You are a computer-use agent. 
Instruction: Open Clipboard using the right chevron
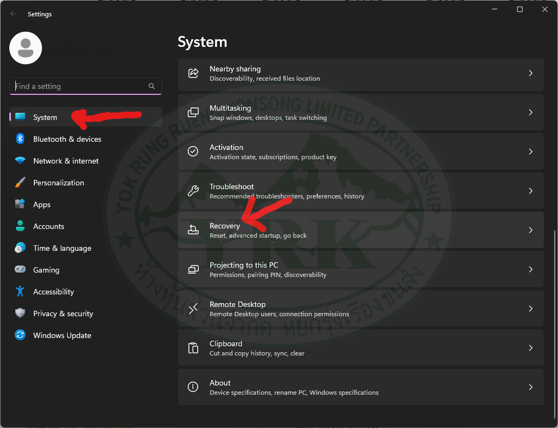pos(531,348)
